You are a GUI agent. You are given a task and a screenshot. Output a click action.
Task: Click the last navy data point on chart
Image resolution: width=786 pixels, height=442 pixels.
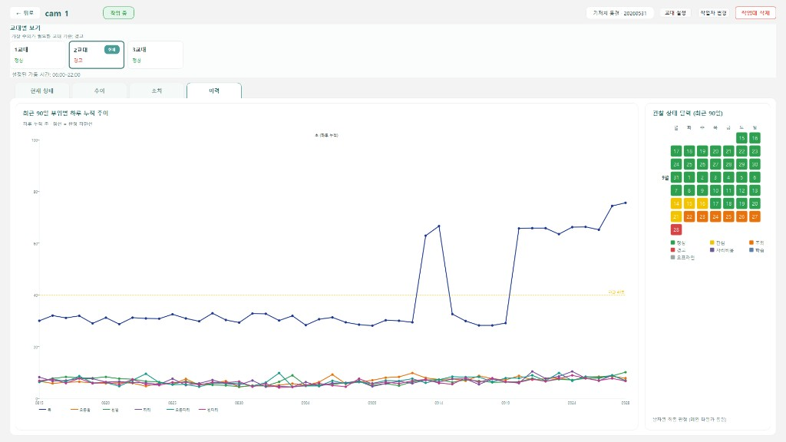(625, 203)
